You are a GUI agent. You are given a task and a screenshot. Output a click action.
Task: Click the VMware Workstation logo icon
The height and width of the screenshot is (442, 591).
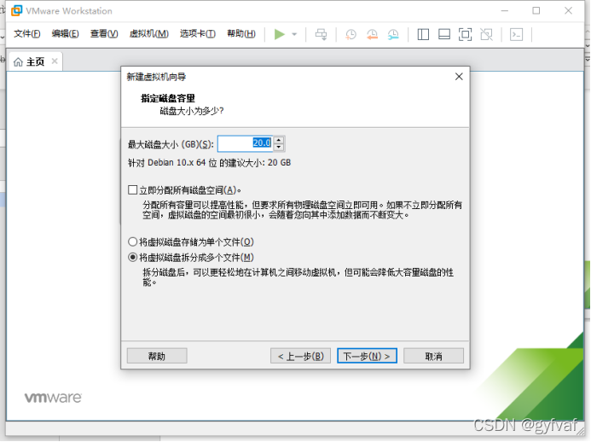click(x=16, y=10)
